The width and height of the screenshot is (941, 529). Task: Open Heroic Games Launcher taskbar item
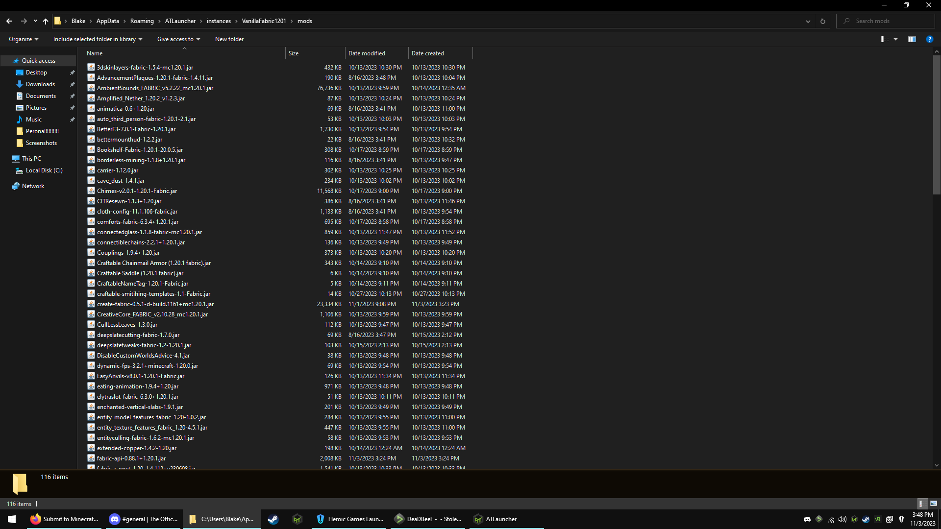350,519
